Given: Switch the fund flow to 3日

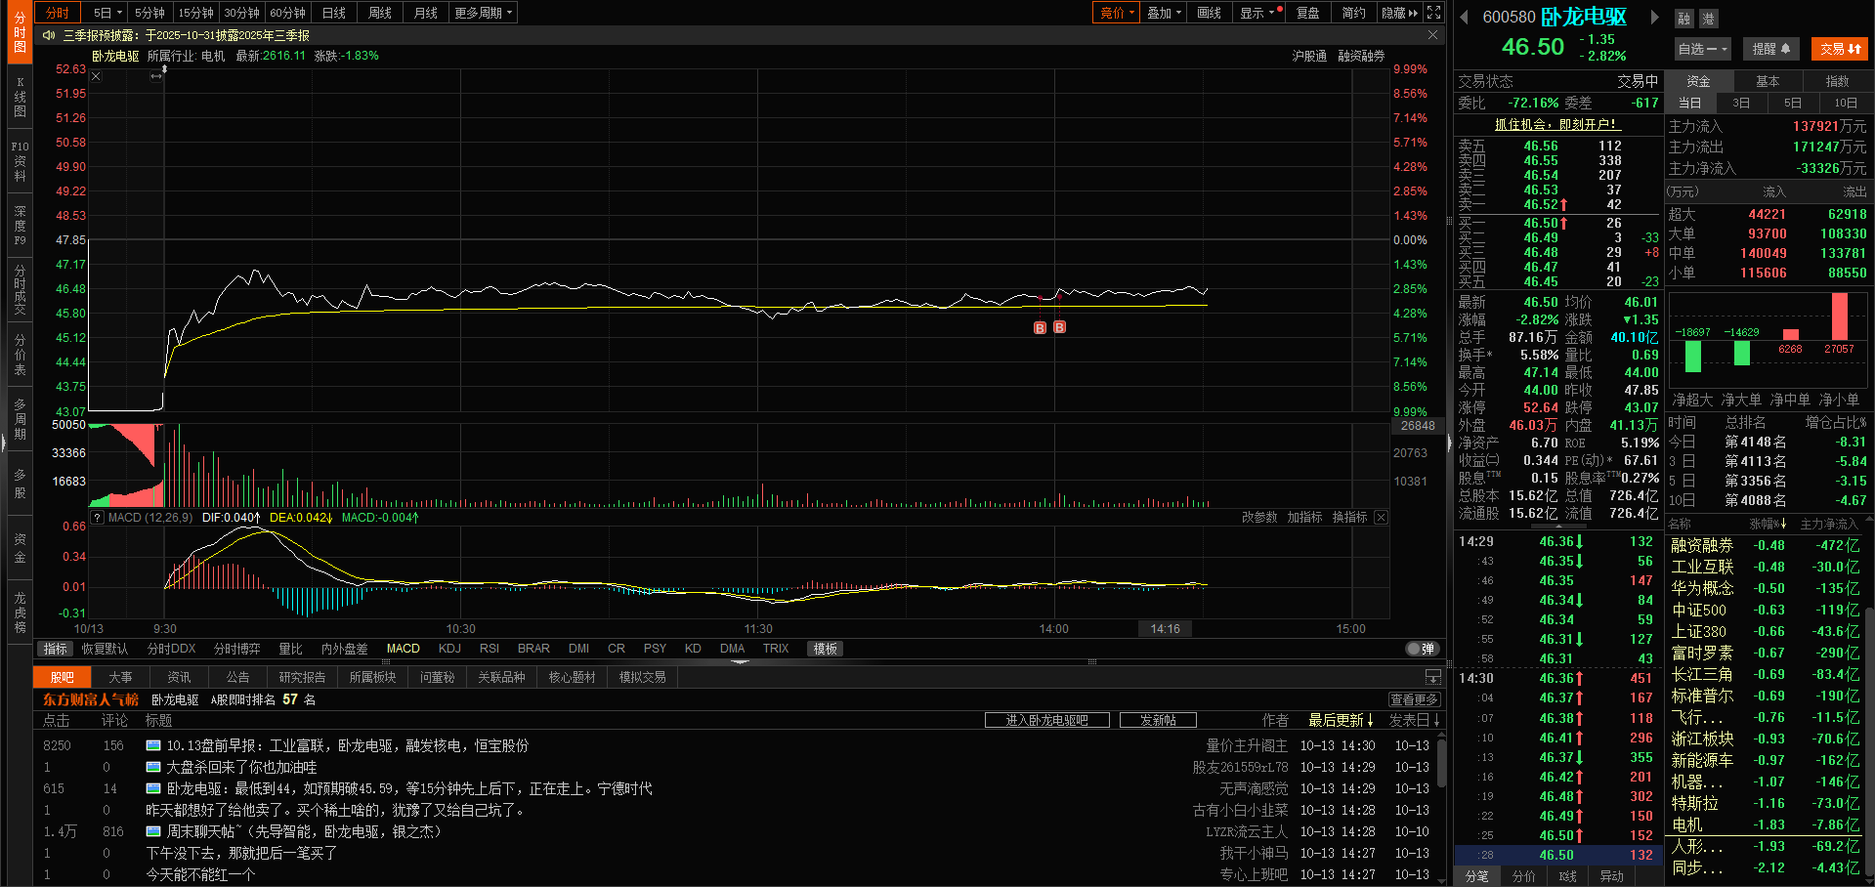Looking at the screenshot, I should [1741, 103].
